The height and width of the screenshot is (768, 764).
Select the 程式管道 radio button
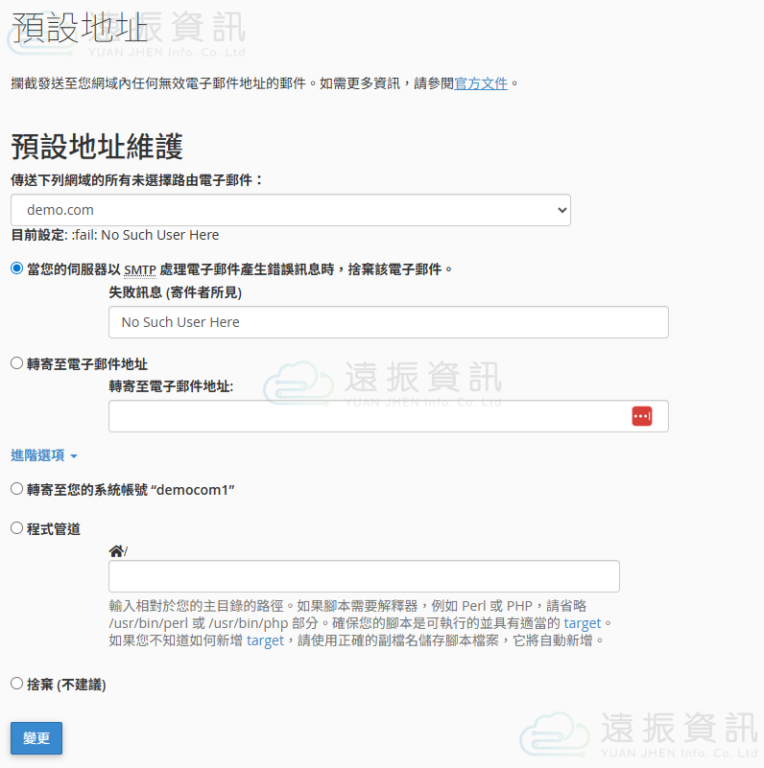point(16,528)
